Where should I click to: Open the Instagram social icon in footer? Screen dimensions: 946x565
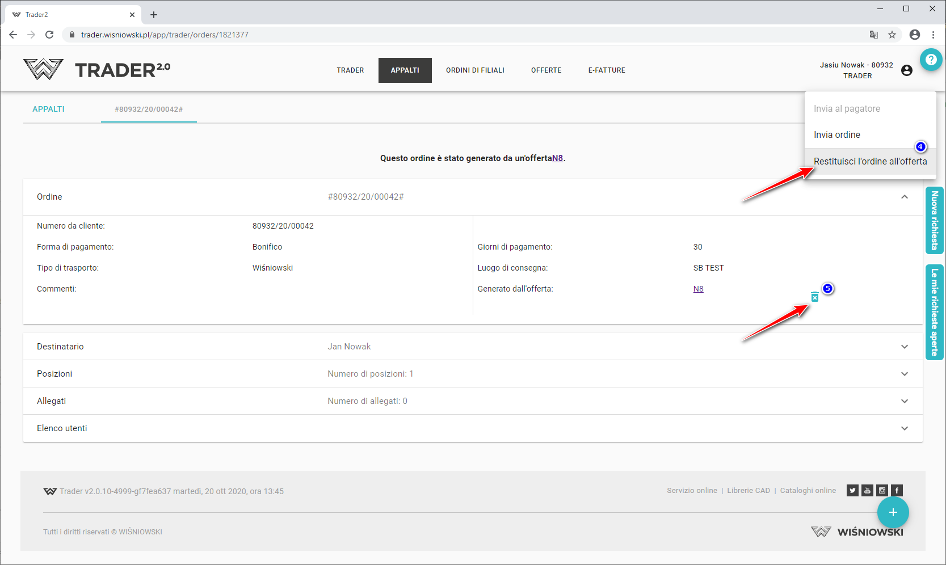[882, 491]
